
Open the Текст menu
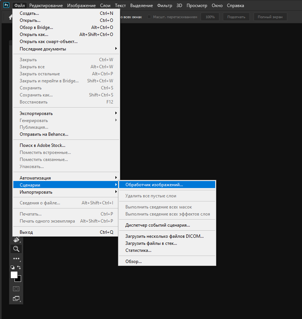(120, 6)
